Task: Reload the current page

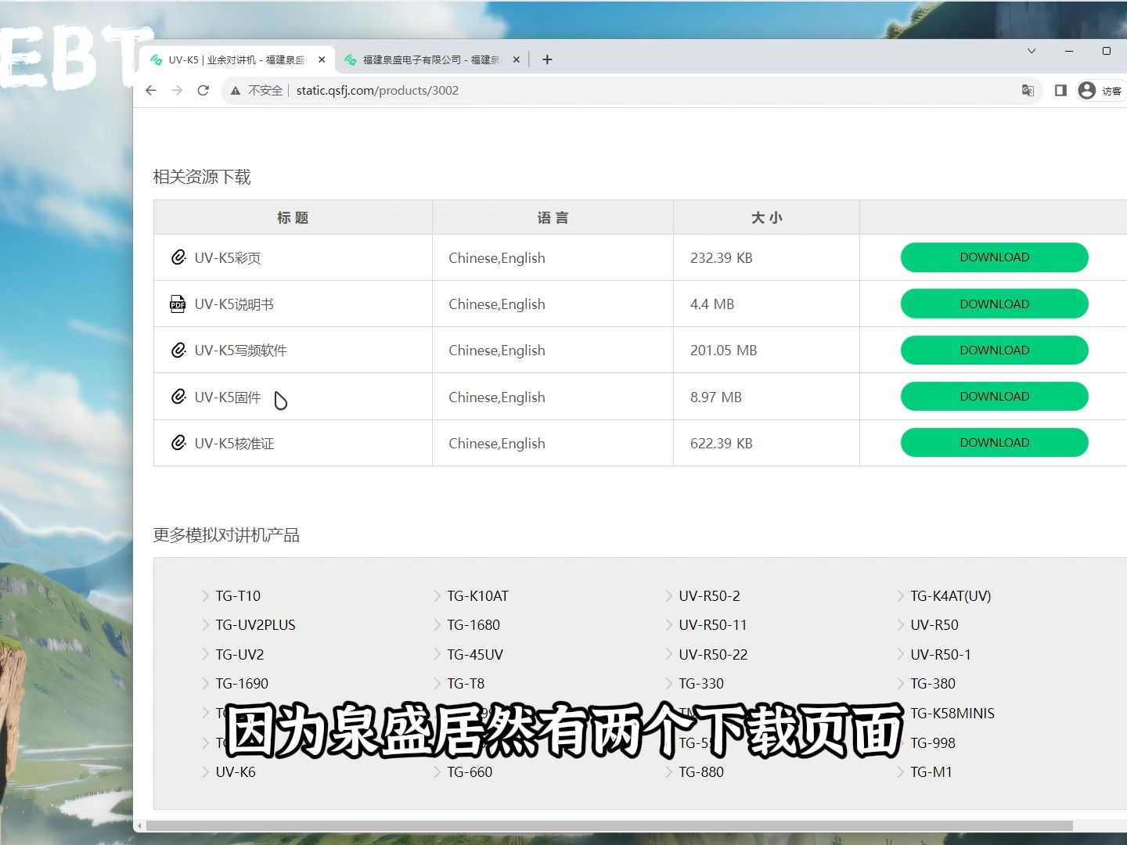Action: 203,91
